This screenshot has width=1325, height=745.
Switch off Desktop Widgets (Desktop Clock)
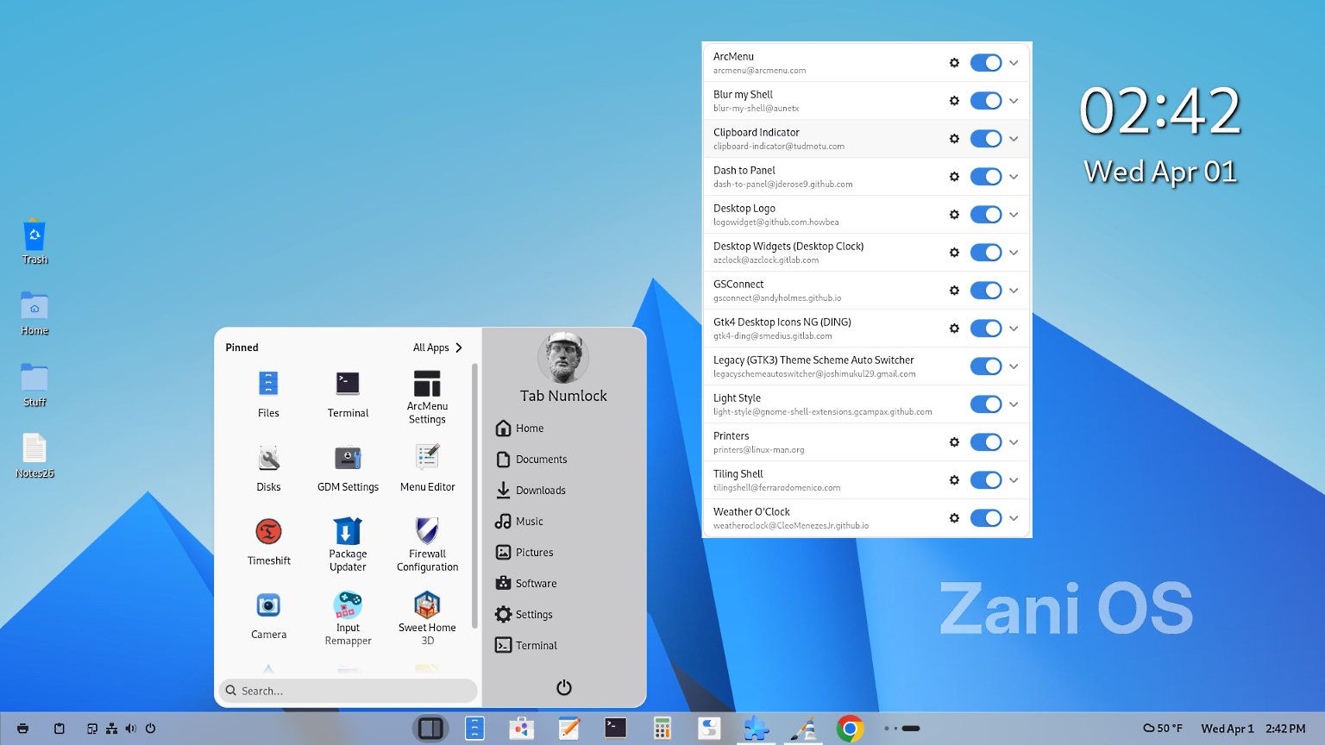(986, 253)
